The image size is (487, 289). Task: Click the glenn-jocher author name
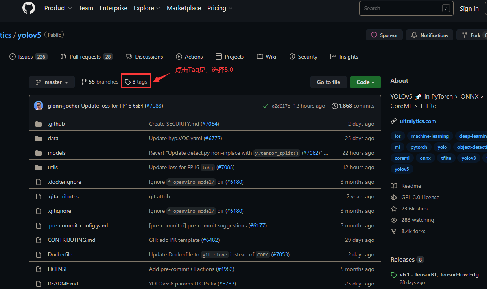click(x=64, y=106)
